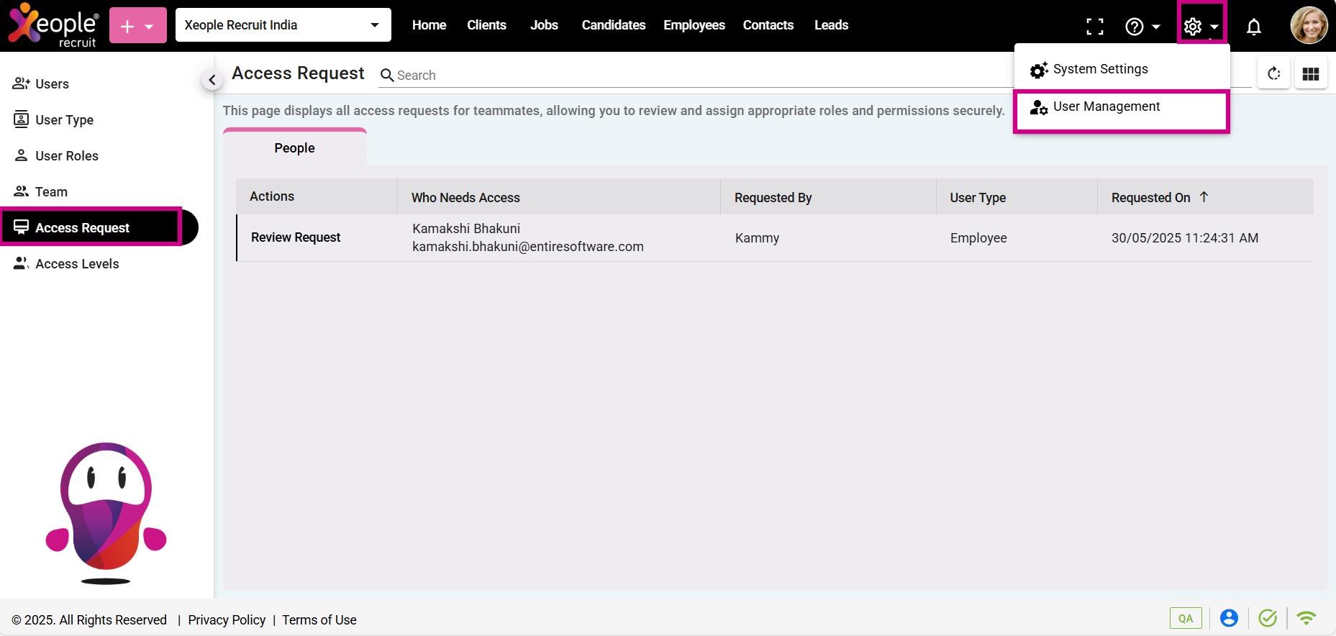Select System Settings menu item
Screen dimensions: 1336x636
[x=1100, y=69]
